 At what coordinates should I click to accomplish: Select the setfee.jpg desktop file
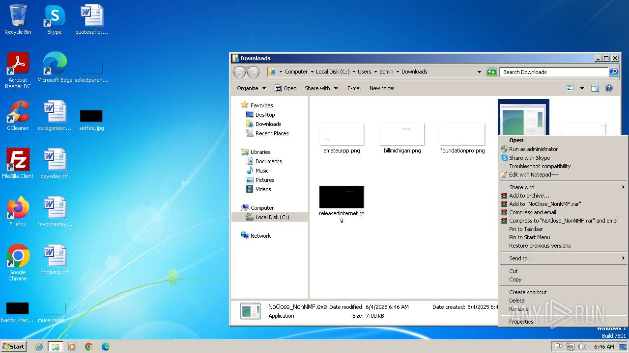pos(91,121)
